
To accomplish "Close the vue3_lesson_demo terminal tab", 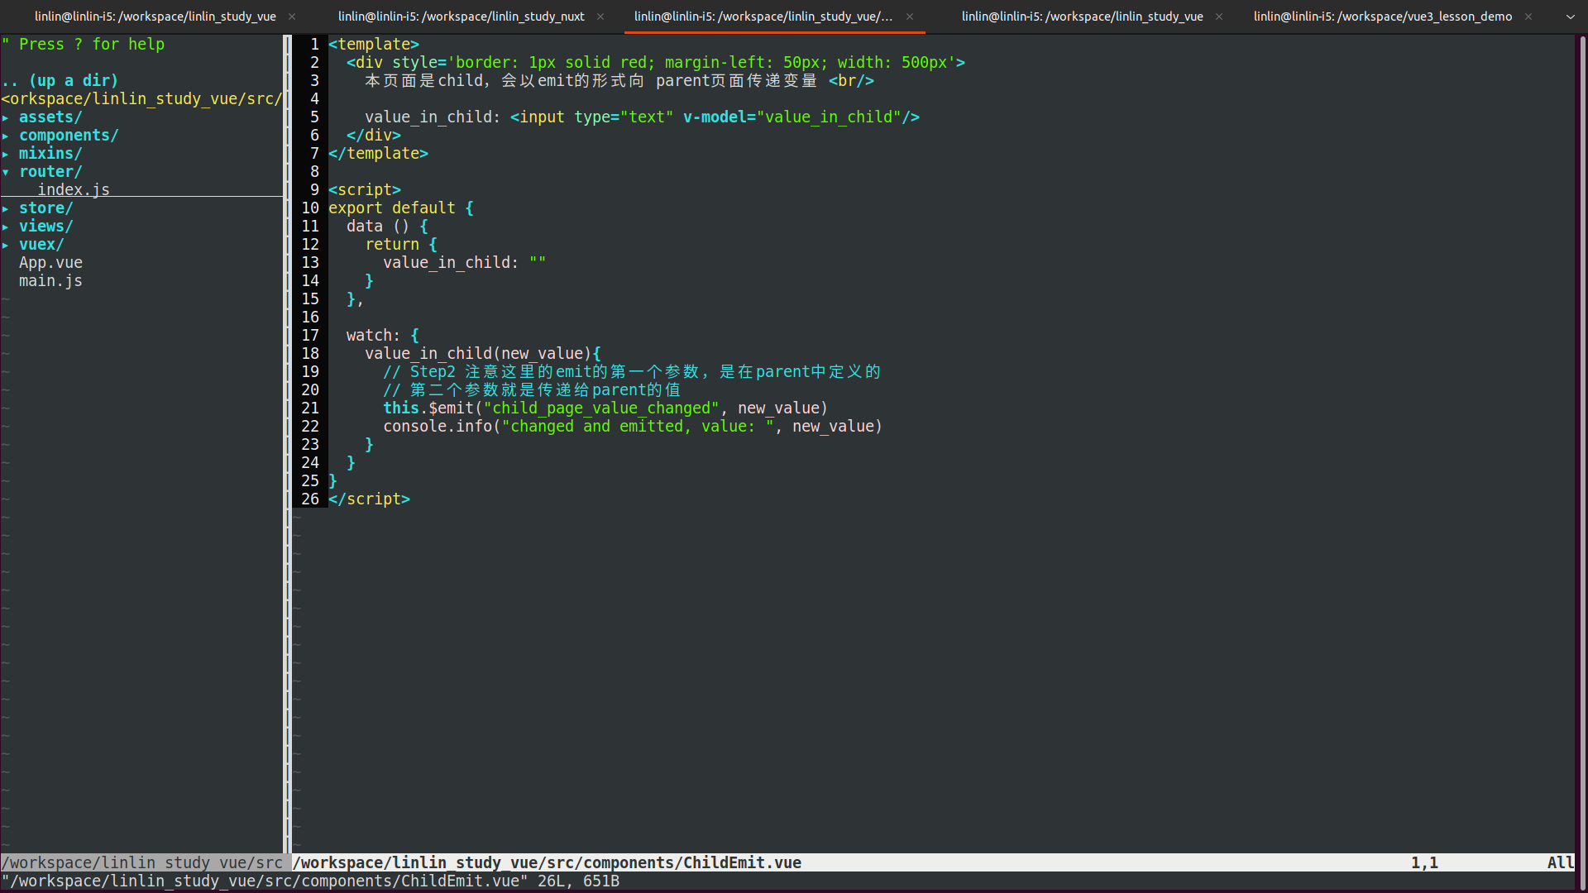I will pyautogui.click(x=1528, y=17).
